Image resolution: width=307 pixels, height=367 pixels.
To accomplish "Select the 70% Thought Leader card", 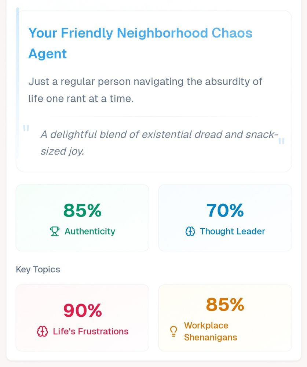I will tap(225, 218).
